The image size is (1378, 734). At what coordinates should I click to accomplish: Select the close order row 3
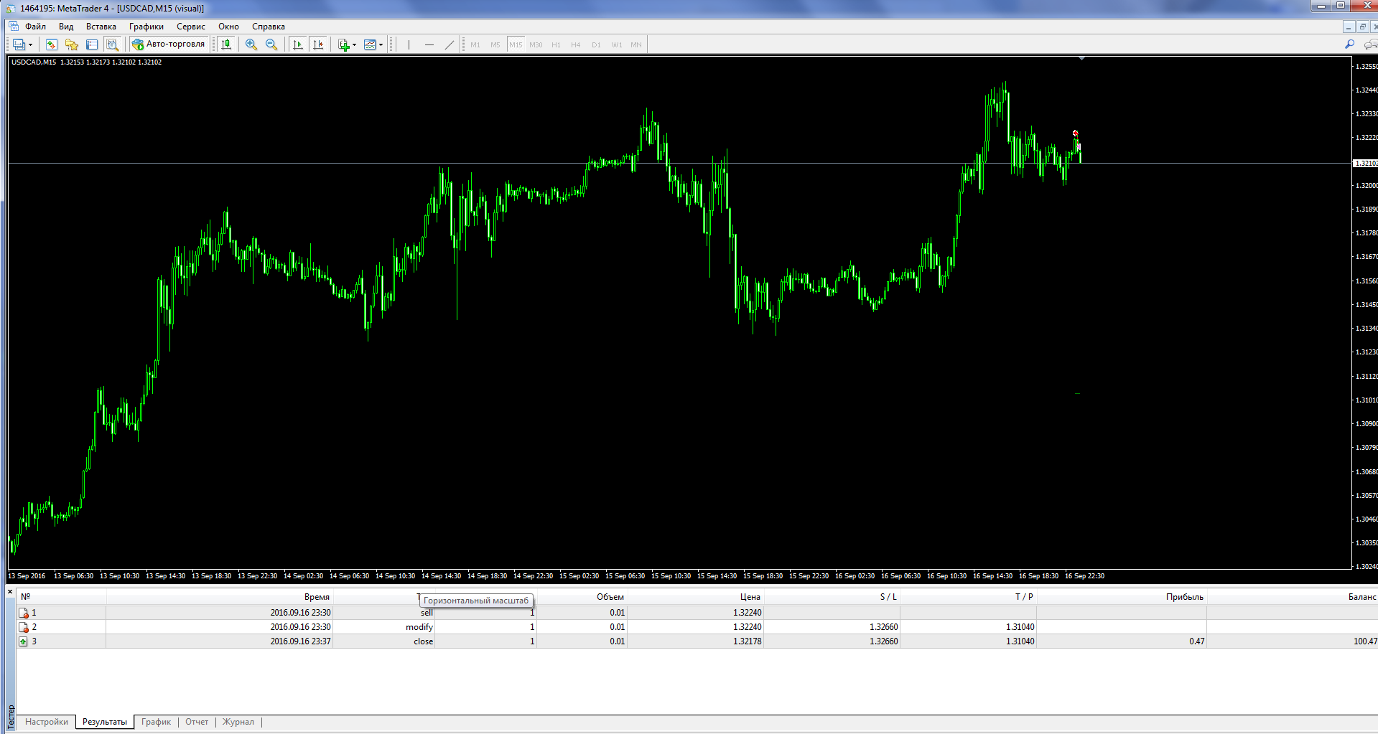click(697, 641)
